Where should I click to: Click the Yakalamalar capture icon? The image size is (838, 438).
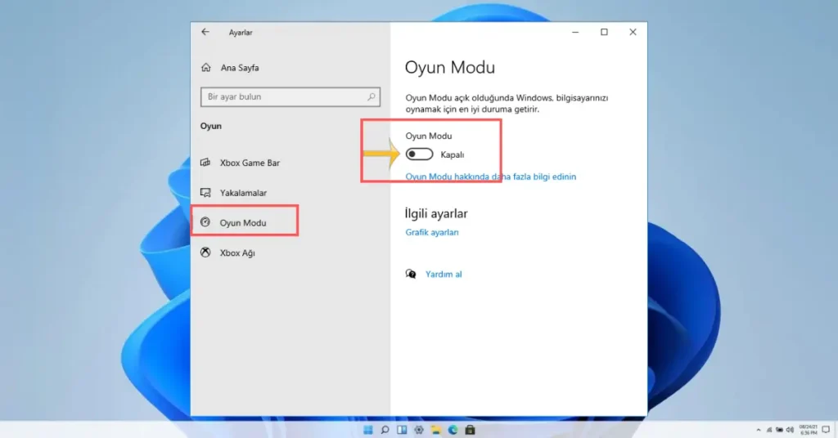pyautogui.click(x=205, y=193)
